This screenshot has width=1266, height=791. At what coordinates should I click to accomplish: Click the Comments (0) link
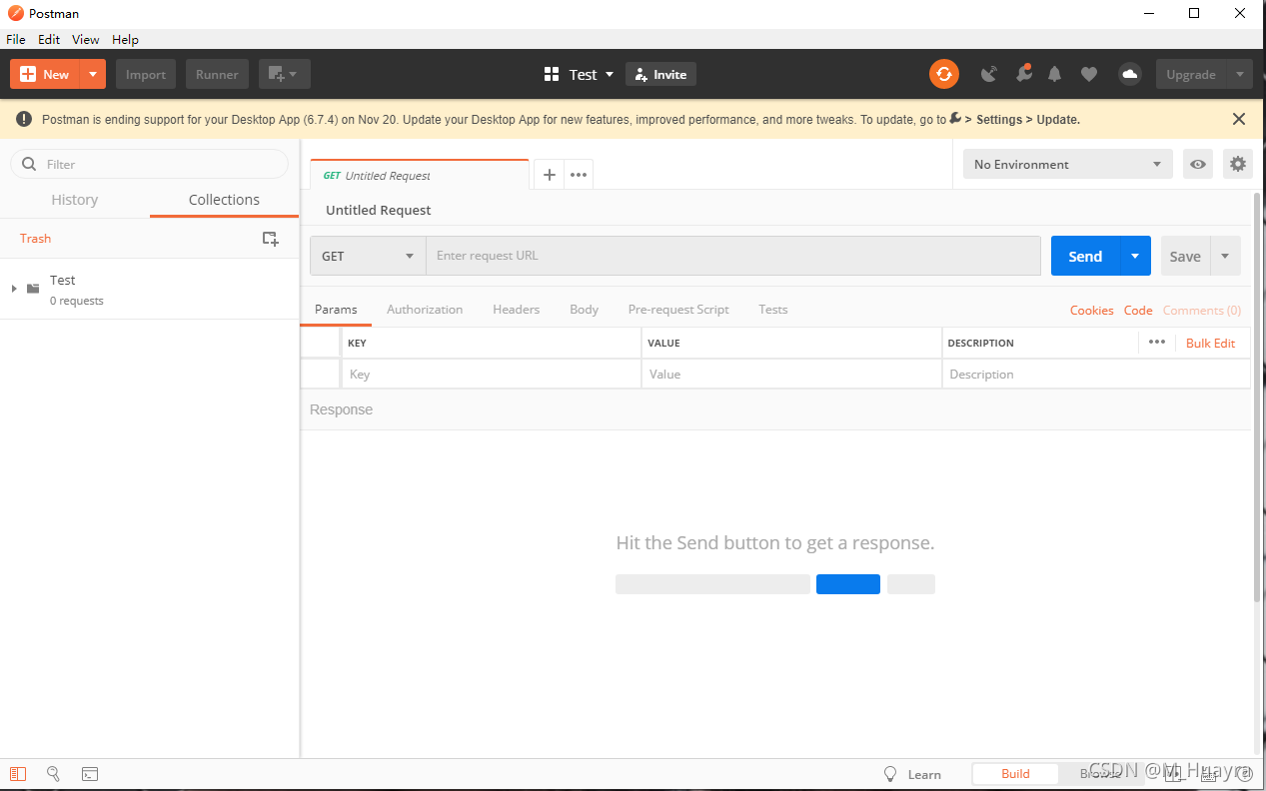click(1202, 311)
